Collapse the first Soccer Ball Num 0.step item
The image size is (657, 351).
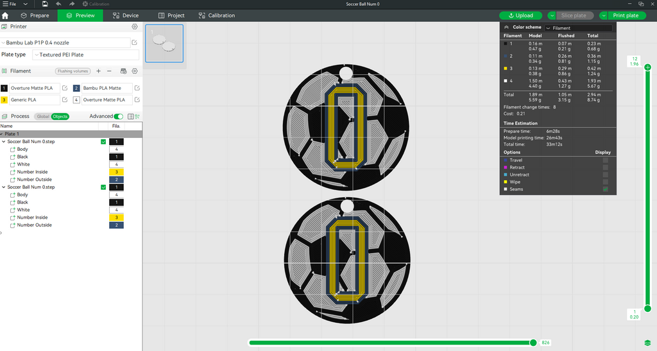click(4, 142)
